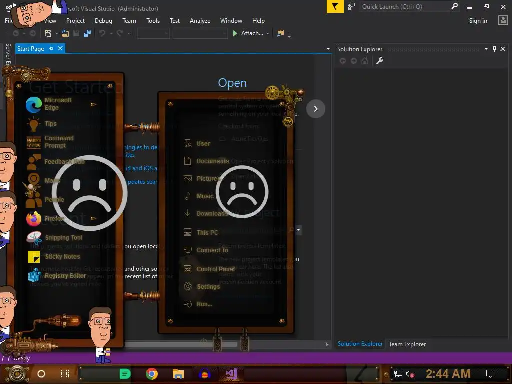The image size is (512, 384).
Task: Click the Open File toolbar icon
Action: click(65, 33)
